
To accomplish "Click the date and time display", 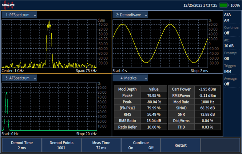I will pos(200,5).
